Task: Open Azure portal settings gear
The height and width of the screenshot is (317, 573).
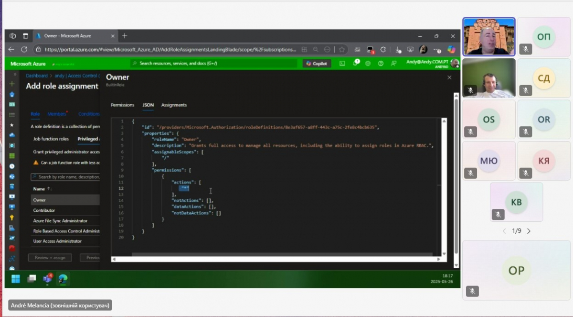Action: pos(368,64)
